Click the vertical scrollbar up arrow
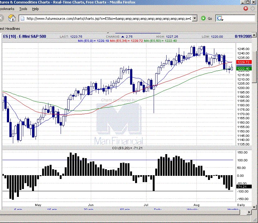Screen dimensions: 258x223 (254, 35)
